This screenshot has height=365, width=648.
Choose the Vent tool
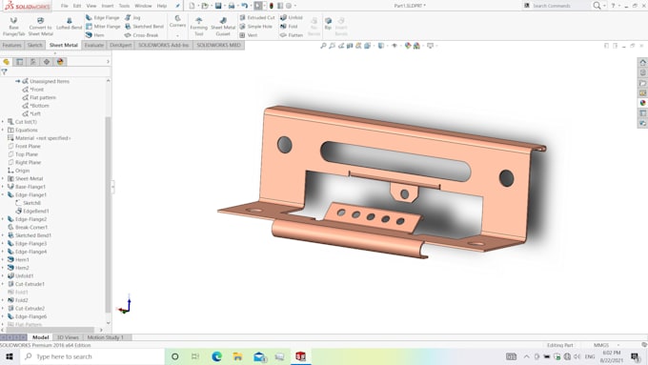point(249,35)
